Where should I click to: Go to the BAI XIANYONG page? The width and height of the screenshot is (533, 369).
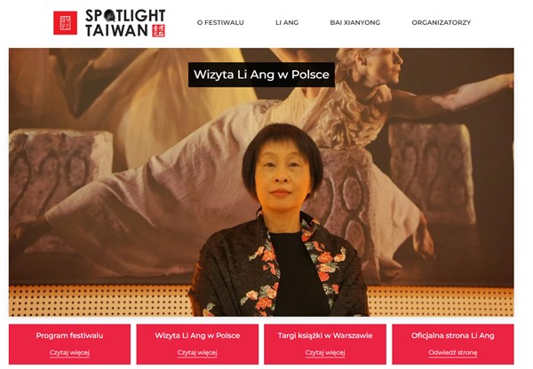pyautogui.click(x=354, y=22)
